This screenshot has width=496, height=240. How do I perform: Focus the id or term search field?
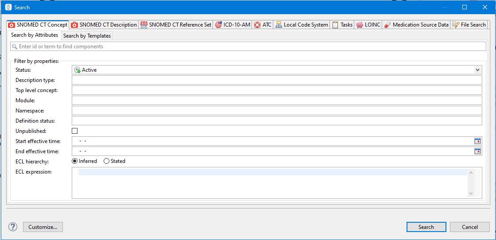pos(248,46)
